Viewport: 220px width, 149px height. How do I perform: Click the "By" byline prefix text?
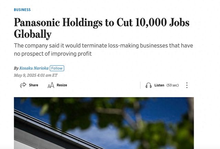click(x=16, y=68)
